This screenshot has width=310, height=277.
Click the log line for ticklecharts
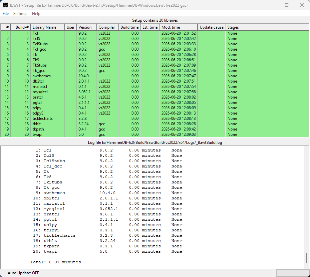(x=107, y=235)
